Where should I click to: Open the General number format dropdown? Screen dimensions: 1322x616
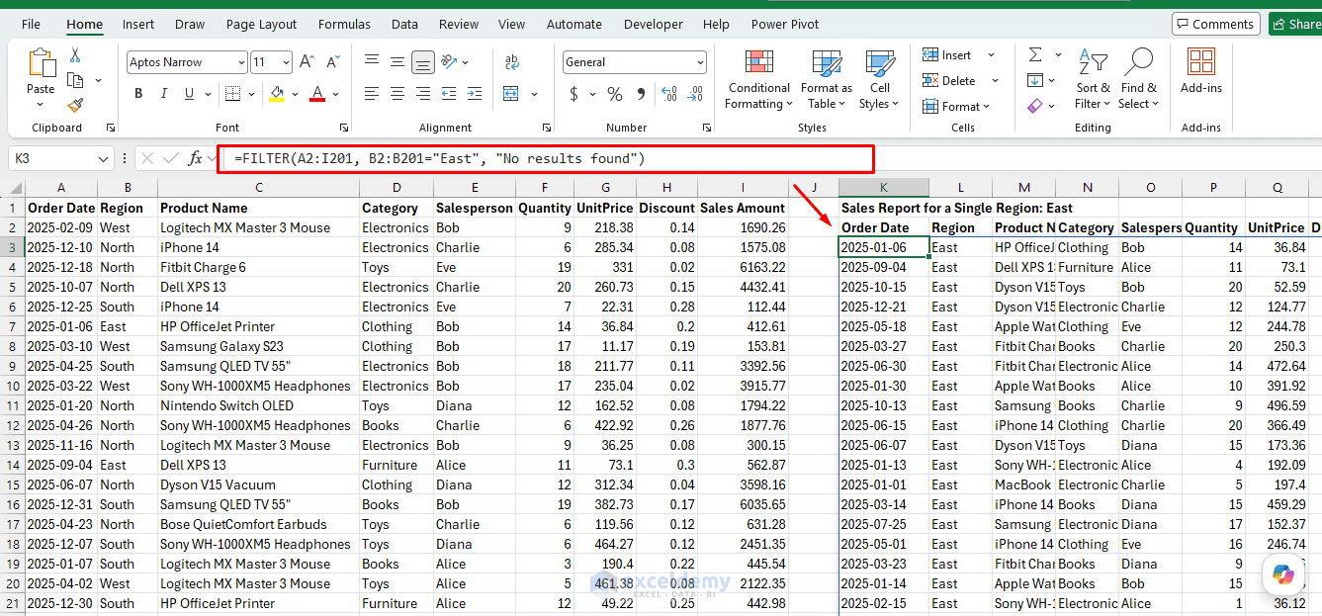tap(700, 62)
